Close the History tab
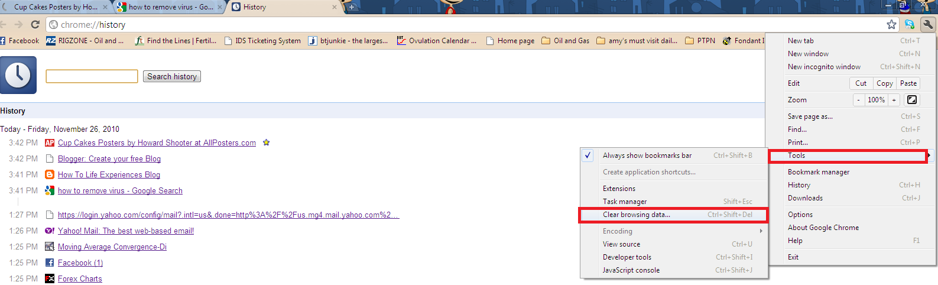 click(335, 7)
